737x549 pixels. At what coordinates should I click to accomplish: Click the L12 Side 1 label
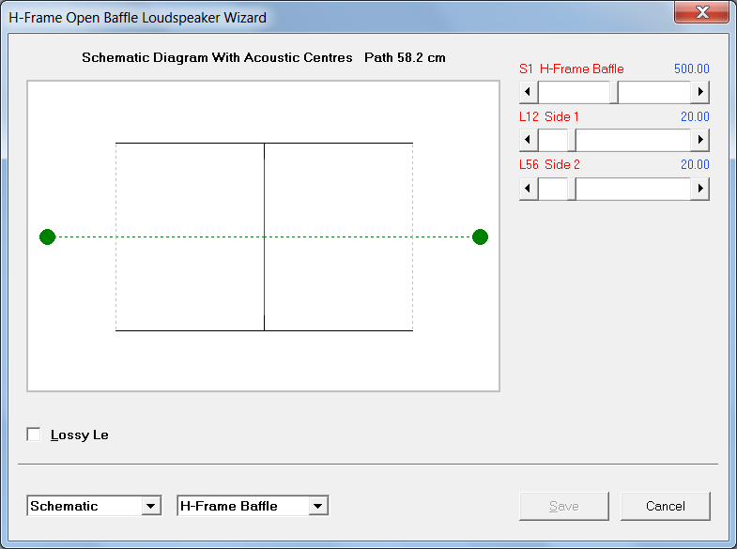pyautogui.click(x=549, y=116)
